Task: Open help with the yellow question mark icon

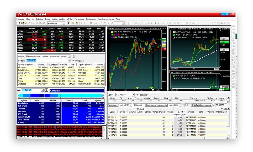Action: (73, 23)
